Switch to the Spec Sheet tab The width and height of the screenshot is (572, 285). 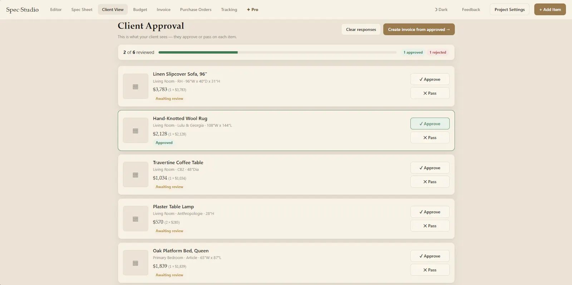pos(82,10)
